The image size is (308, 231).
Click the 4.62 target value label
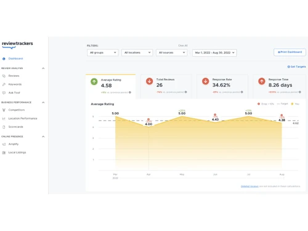[x=296, y=123]
